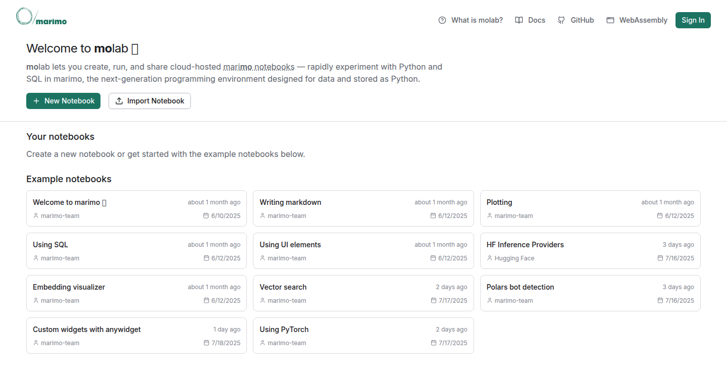The height and width of the screenshot is (384, 727).
Task: Click the book icon beside Docs
Action: [x=519, y=20]
